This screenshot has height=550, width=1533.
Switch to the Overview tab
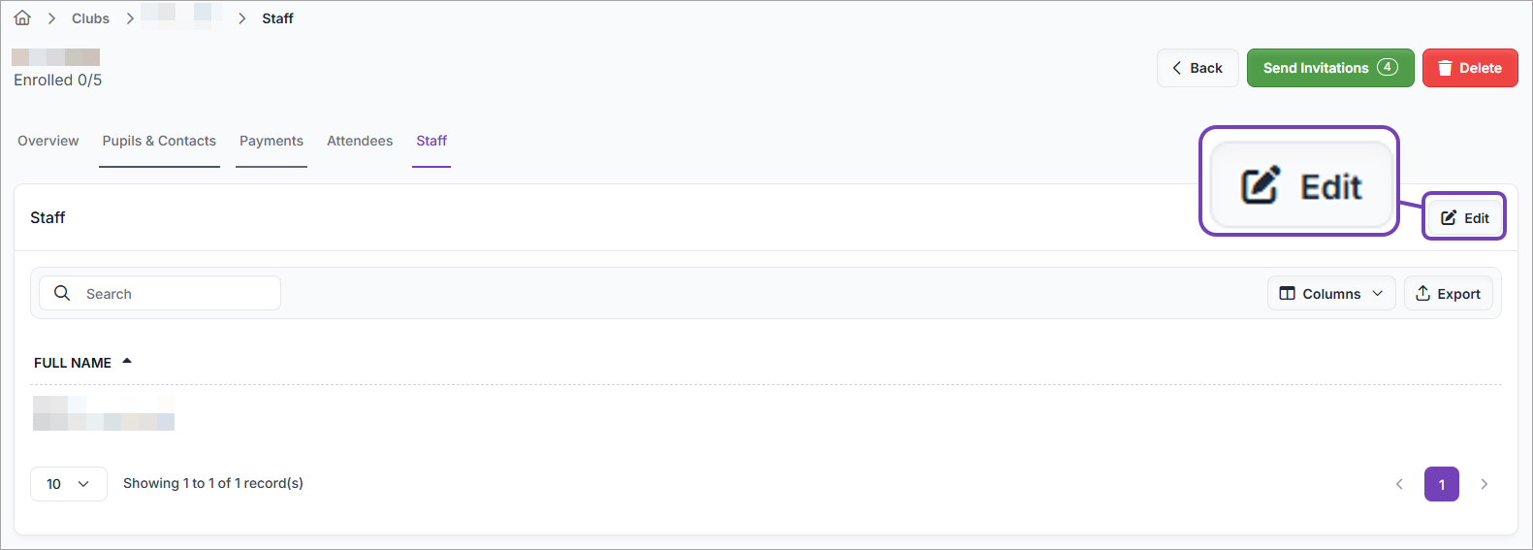click(48, 141)
